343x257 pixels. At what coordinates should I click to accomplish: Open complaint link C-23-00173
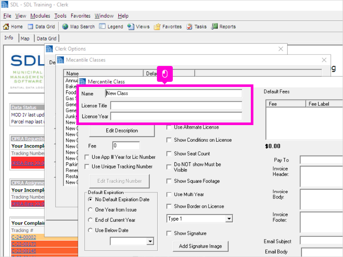coord(24,244)
